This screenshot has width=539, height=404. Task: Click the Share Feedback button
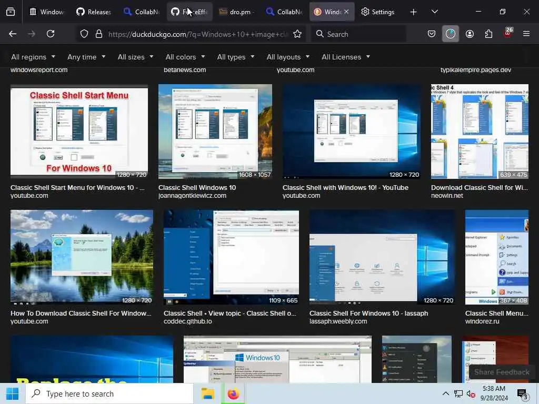click(x=502, y=372)
